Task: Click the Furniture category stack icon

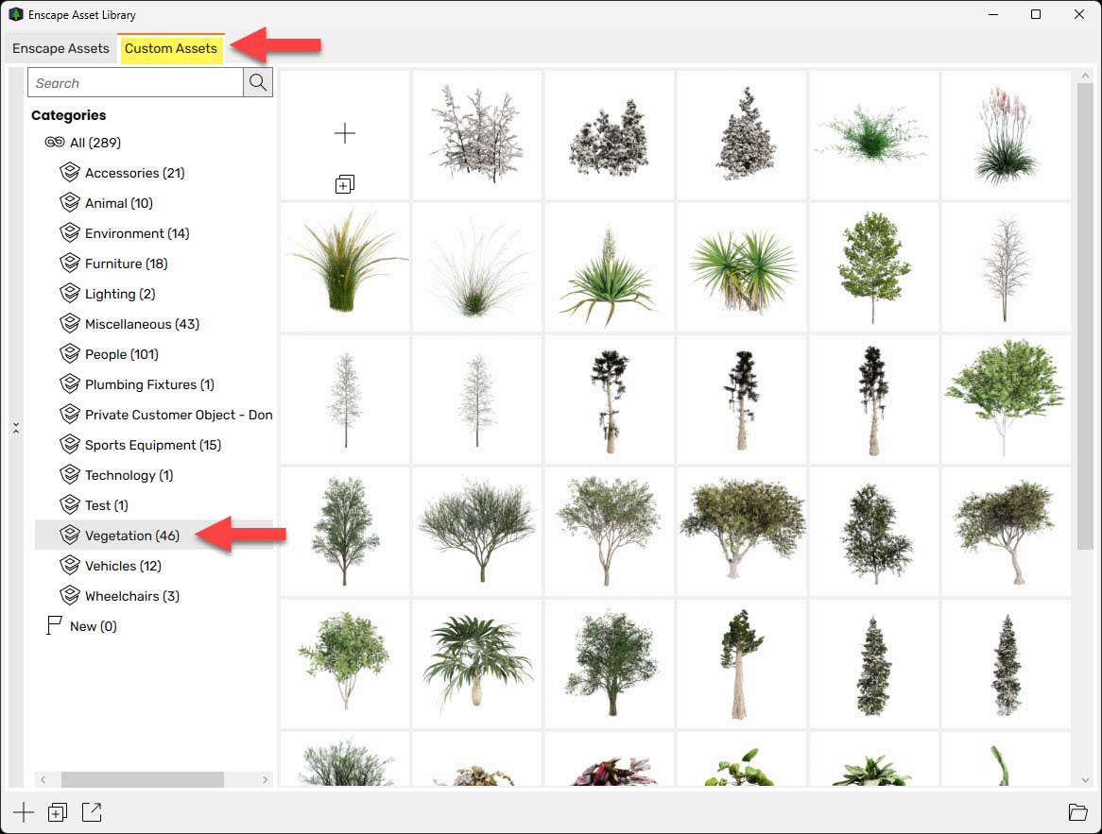Action: coord(70,263)
